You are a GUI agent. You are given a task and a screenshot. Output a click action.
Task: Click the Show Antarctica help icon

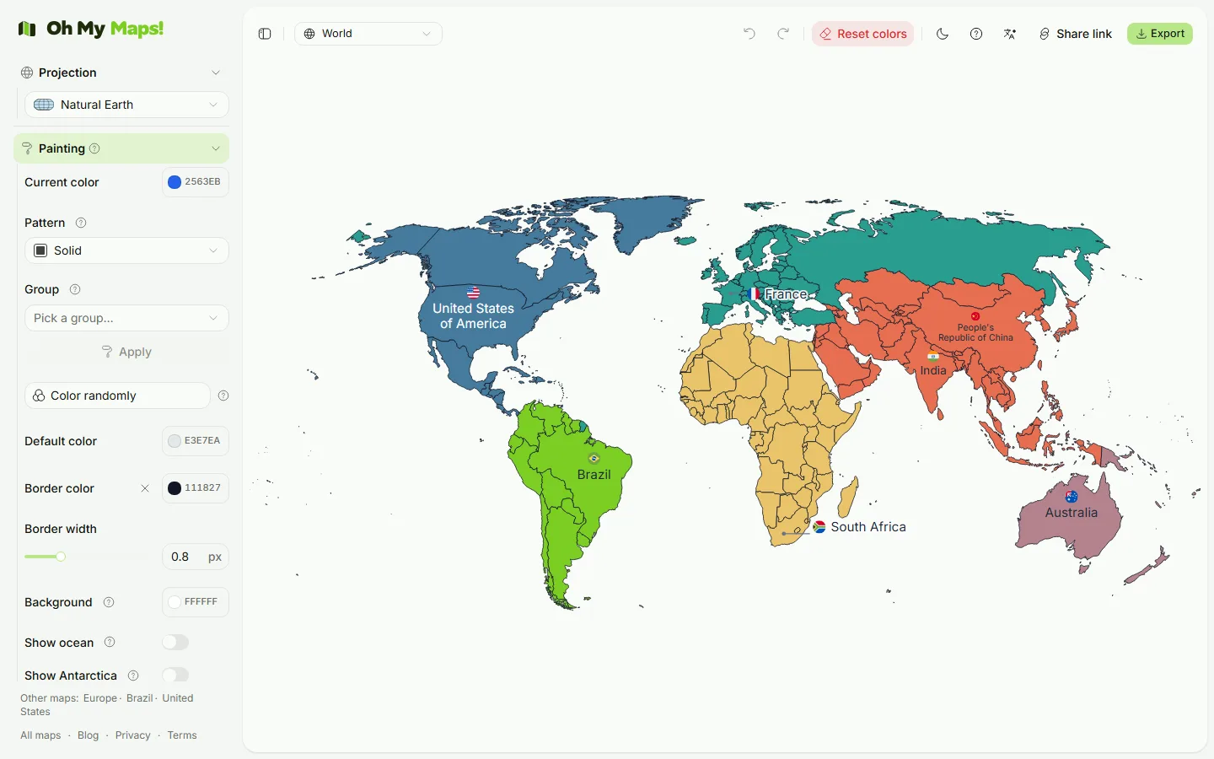(x=133, y=676)
